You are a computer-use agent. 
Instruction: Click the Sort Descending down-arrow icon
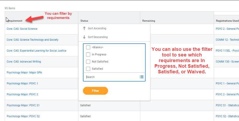coord(84,37)
